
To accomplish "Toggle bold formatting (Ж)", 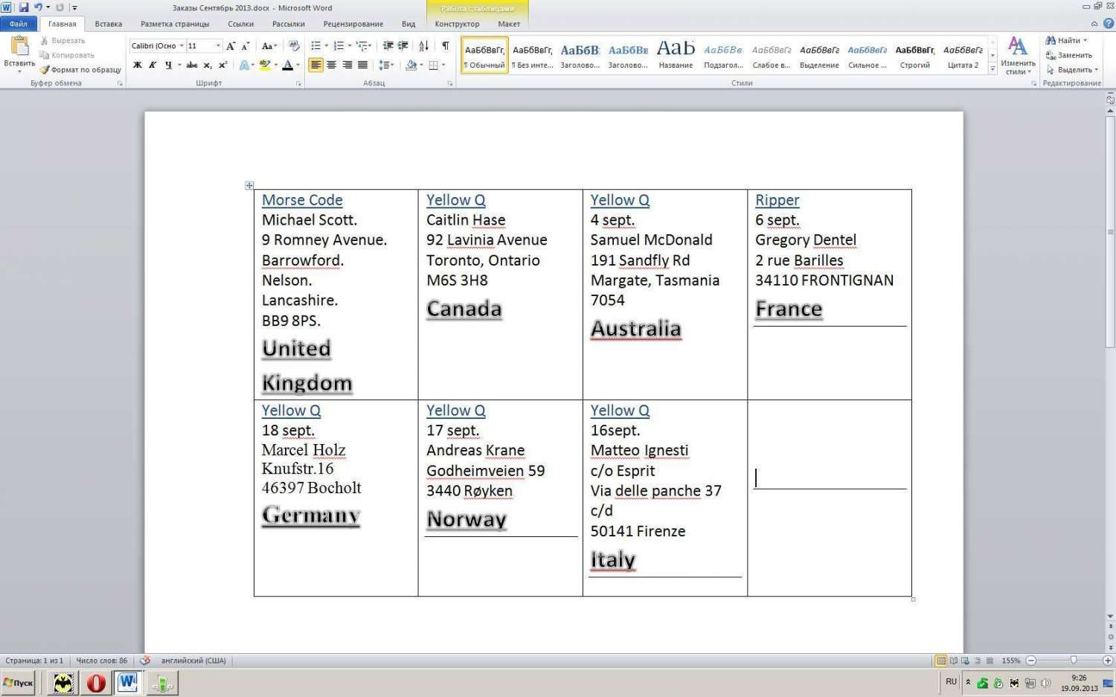I will pyautogui.click(x=137, y=65).
